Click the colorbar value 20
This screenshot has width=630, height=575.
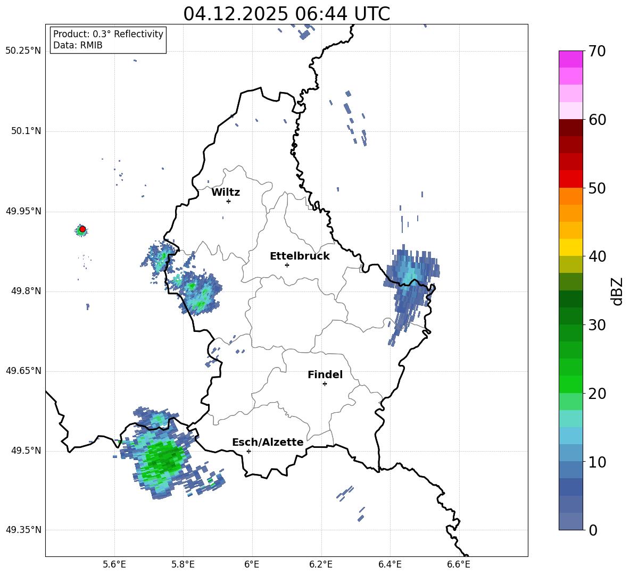click(x=597, y=394)
